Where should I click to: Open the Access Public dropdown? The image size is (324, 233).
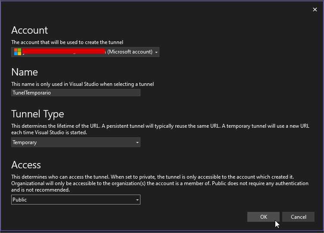point(76,200)
